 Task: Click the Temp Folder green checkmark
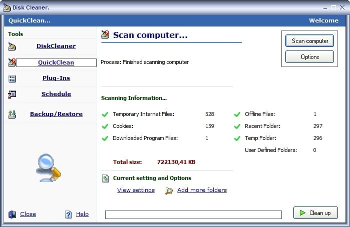(x=237, y=138)
